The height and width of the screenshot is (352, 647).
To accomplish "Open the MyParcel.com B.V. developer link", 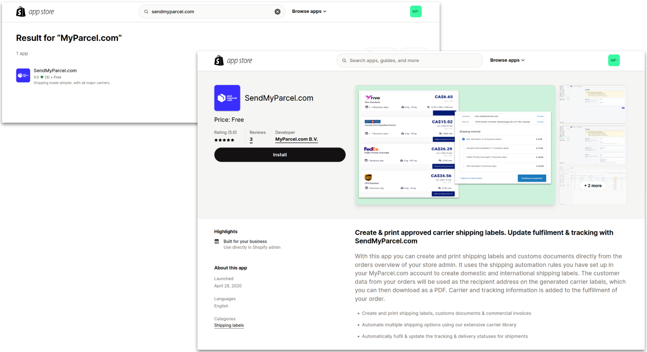I will point(296,139).
